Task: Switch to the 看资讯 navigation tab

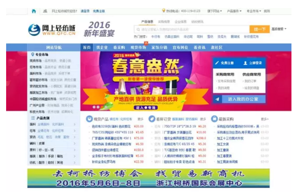Action: 199,47
